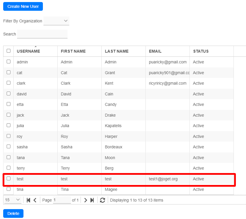This screenshot has width=246, height=219.
Task: Jump to last page using pagination icon
Action: [x=92, y=200]
